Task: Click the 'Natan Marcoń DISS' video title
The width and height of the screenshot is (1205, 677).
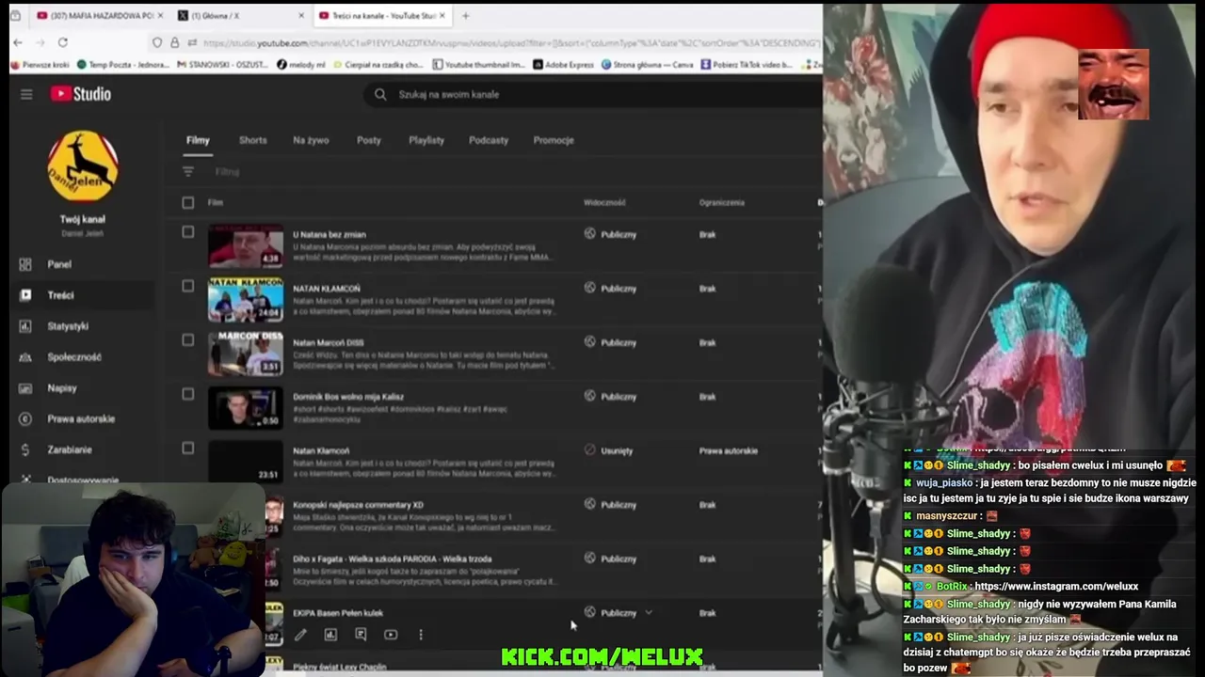Action: (x=329, y=342)
